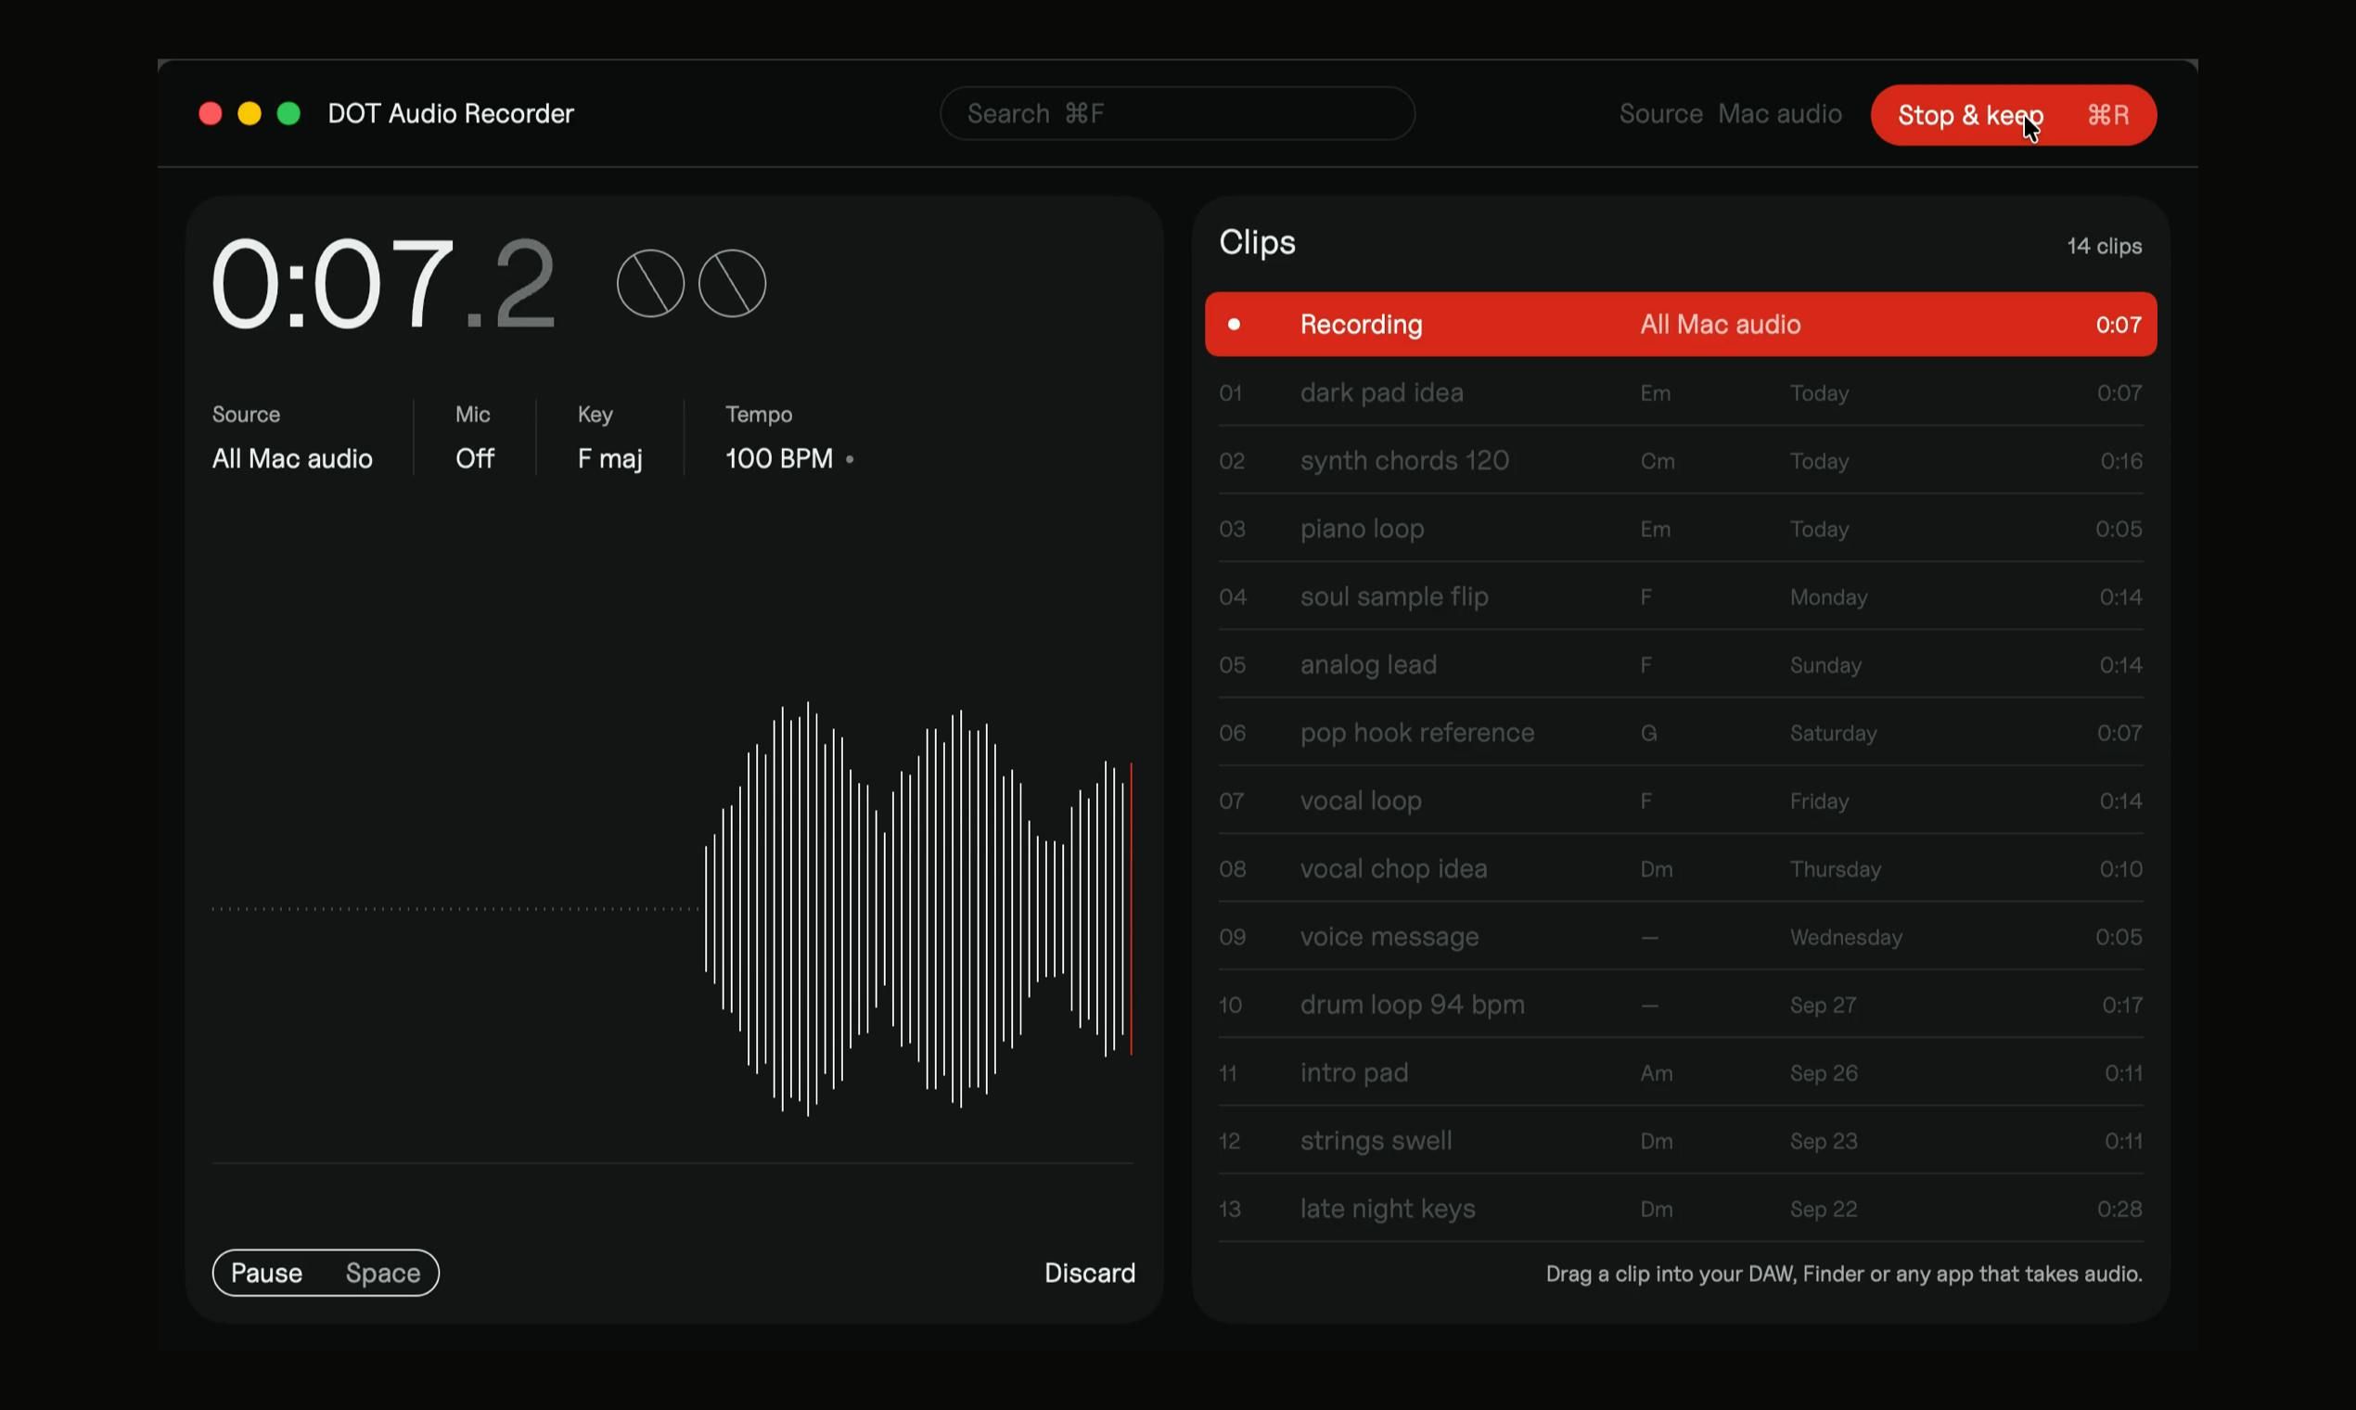Focus the Search field

[x=1177, y=113]
